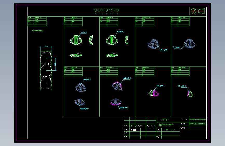Select the small green-magenta part in the last lower panel
Image resolution: width=225 pixels, height=146 pixels.
[x=190, y=94]
